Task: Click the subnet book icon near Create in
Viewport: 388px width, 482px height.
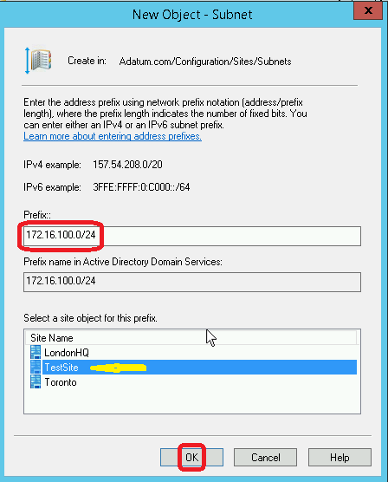Action: (x=38, y=61)
